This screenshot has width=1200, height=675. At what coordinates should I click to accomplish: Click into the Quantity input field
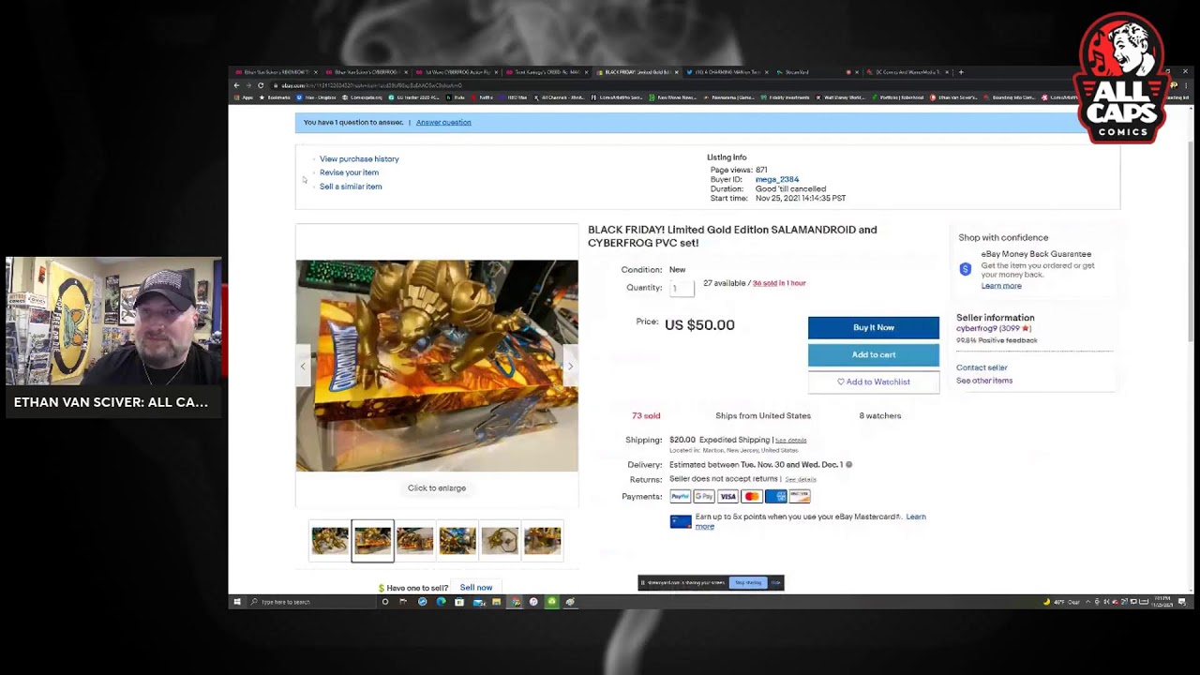click(682, 288)
